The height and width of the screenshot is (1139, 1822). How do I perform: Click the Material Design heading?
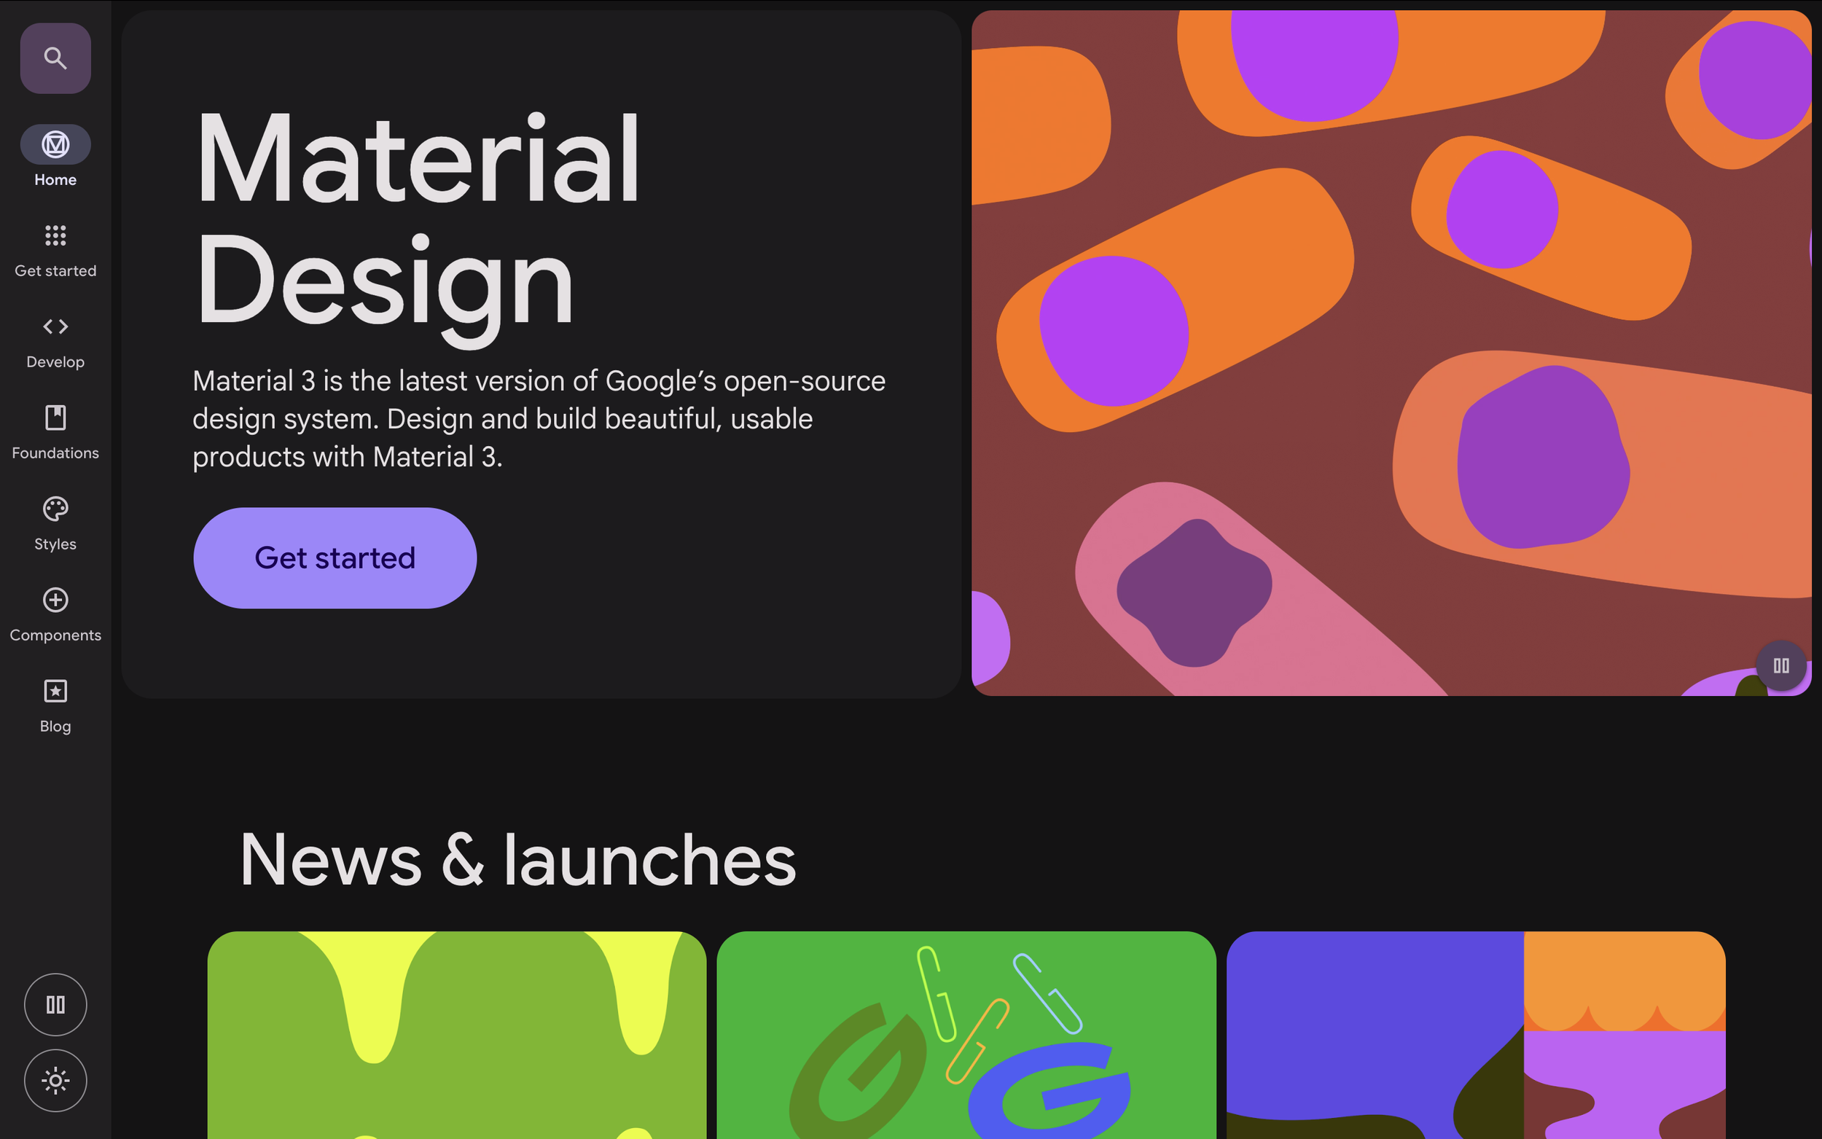[x=417, y=220]
